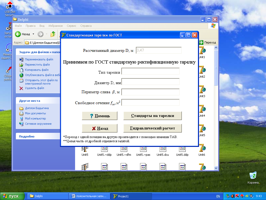Click Explorer scrollbar up arrow
This screenshot has width=266, height=200.
tap(216, 48)
